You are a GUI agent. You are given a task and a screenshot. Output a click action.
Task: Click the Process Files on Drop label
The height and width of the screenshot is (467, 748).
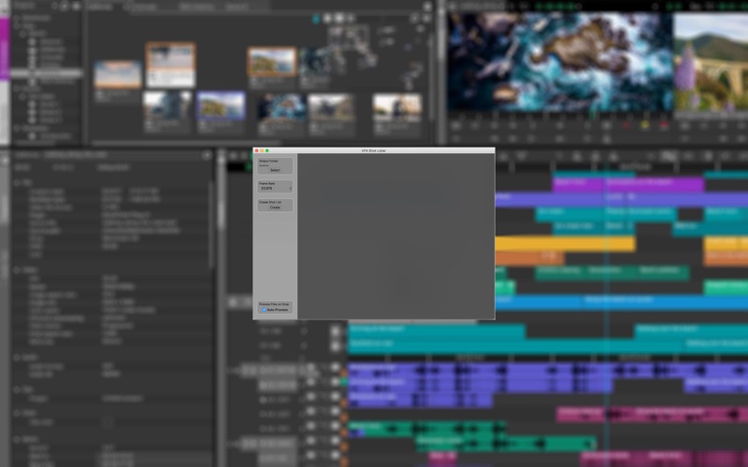click(x=274, y=304)
